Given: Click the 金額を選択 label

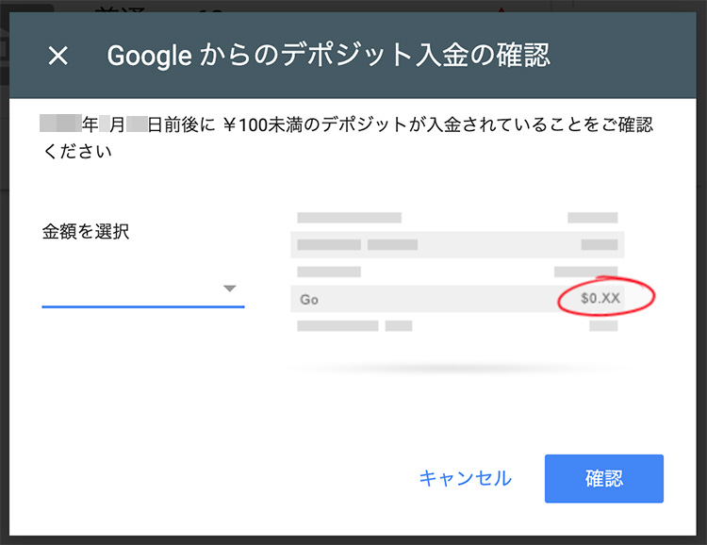Looking at the screenshot, I should point(86,231).
